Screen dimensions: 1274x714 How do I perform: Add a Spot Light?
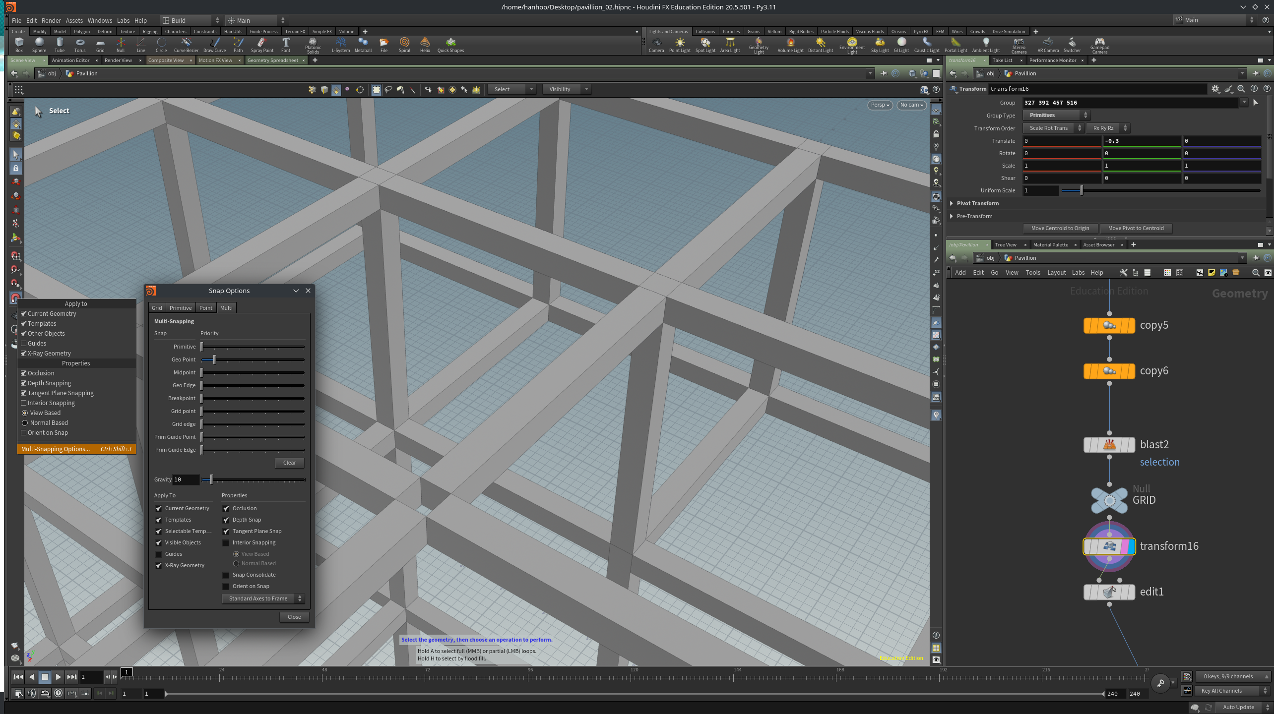[x=705, y=45]
